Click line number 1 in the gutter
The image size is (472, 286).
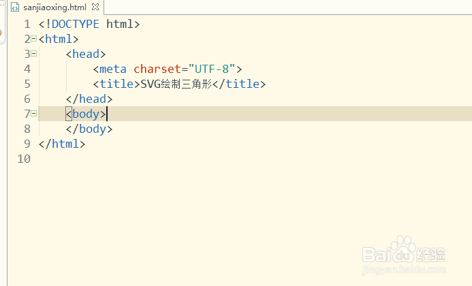[x=27, y=24]
